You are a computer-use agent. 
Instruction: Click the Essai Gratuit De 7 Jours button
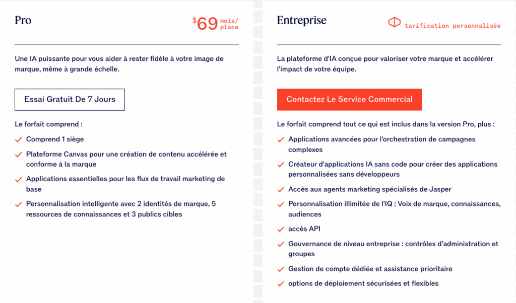[70, 100]
